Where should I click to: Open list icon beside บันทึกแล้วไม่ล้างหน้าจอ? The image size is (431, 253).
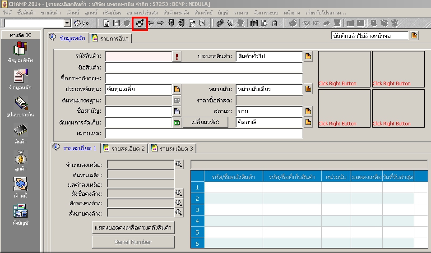pos(414,36)
